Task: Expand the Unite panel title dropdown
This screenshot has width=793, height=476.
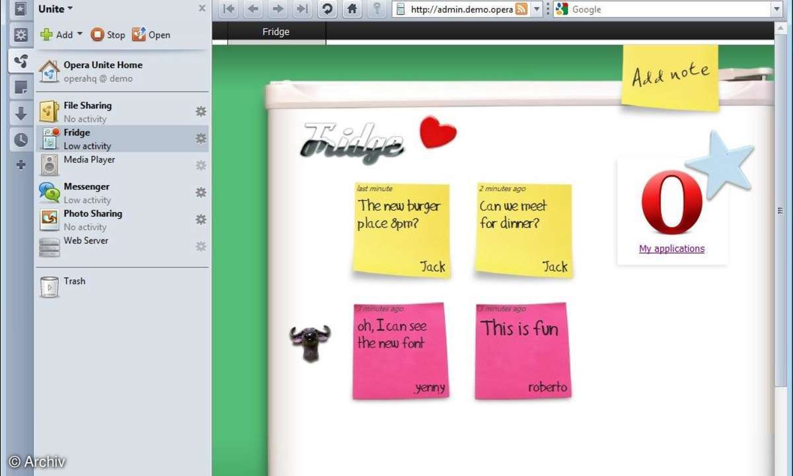Action: (x=70, y=9)
